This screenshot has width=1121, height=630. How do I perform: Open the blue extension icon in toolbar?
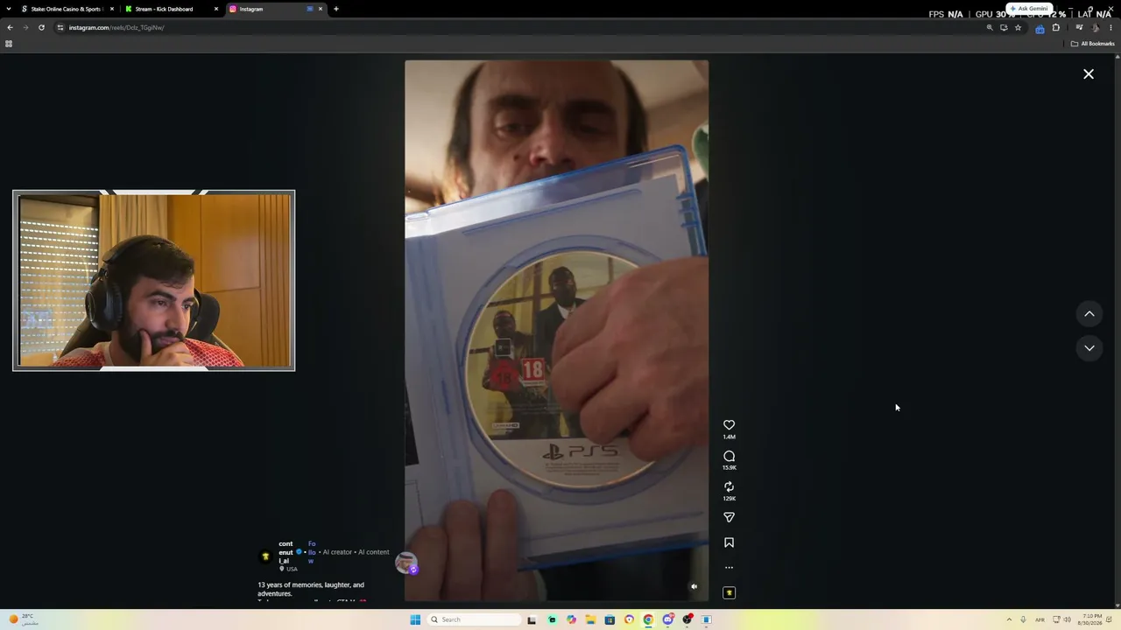coord(1040,28)
